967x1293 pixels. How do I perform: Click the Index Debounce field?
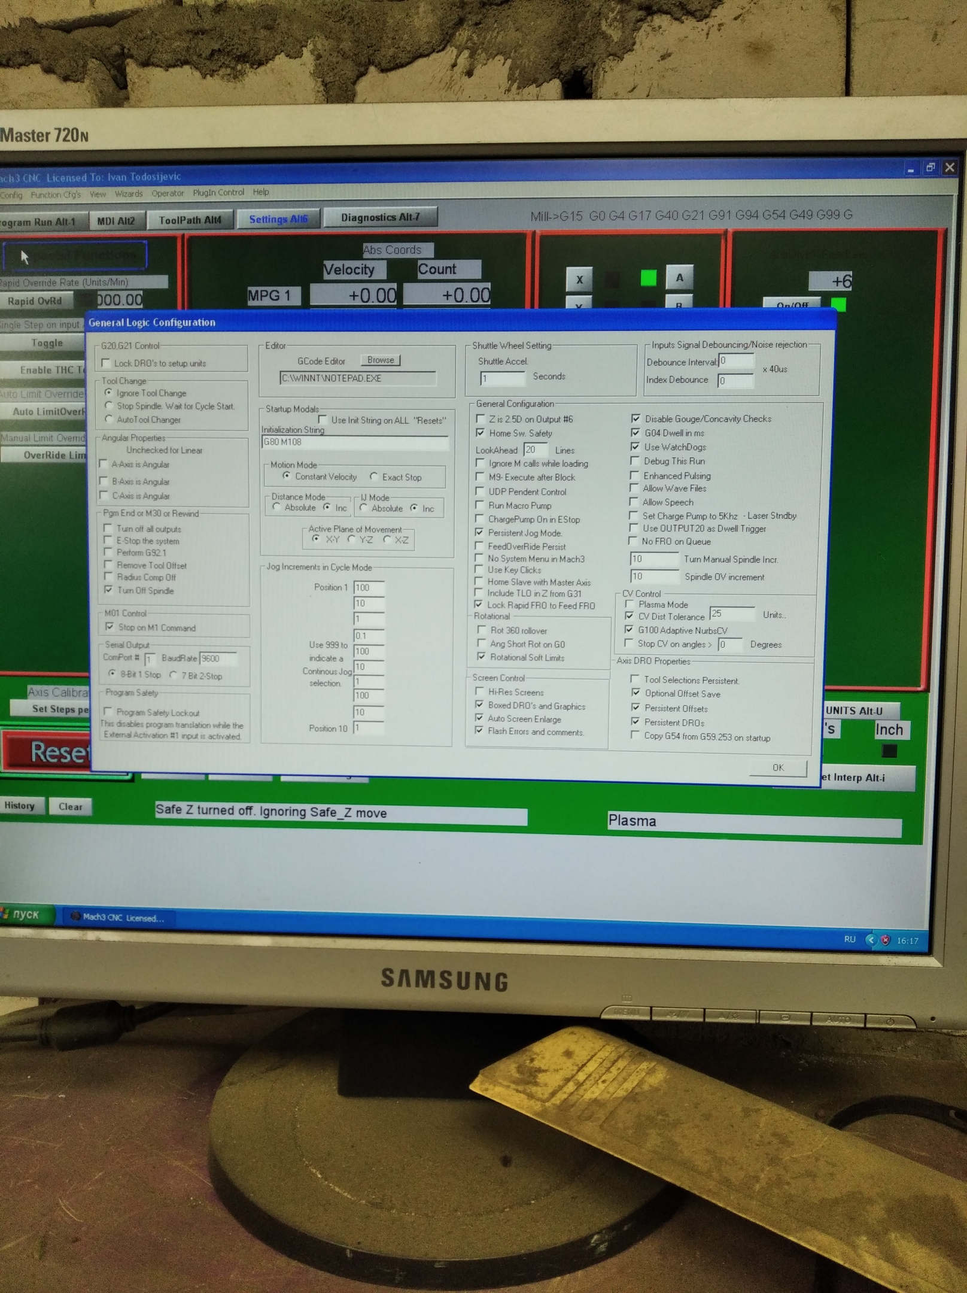click(x=735, y=381)
